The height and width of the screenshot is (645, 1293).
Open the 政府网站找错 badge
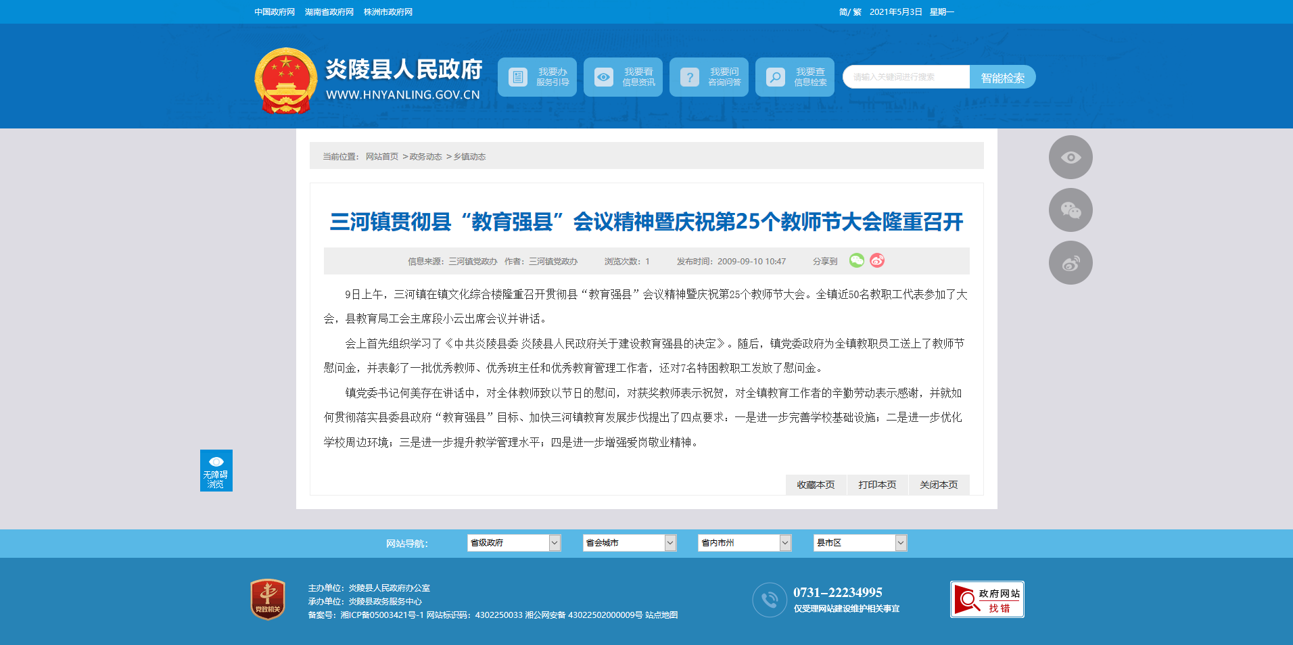(x=987, y=600)
